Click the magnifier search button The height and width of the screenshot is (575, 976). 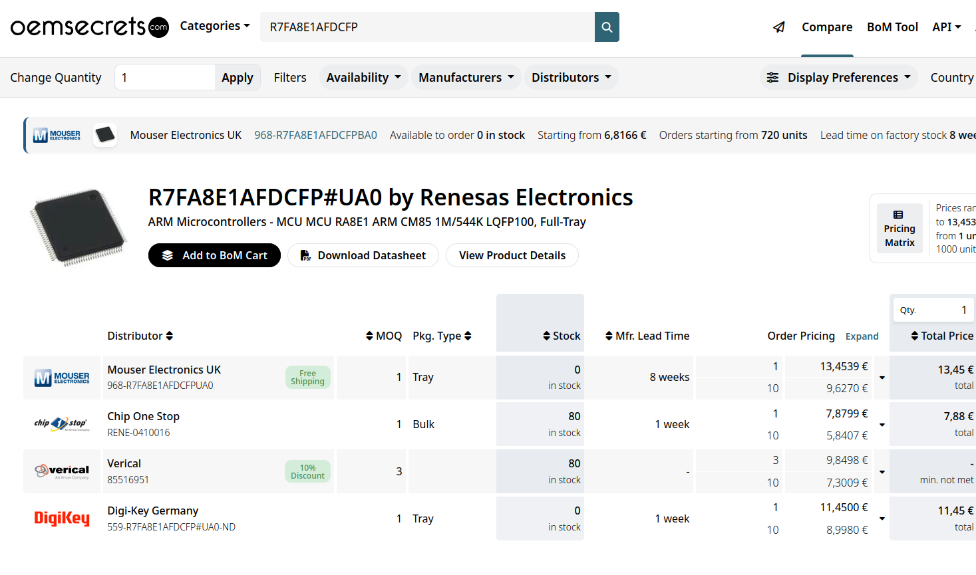607,27
